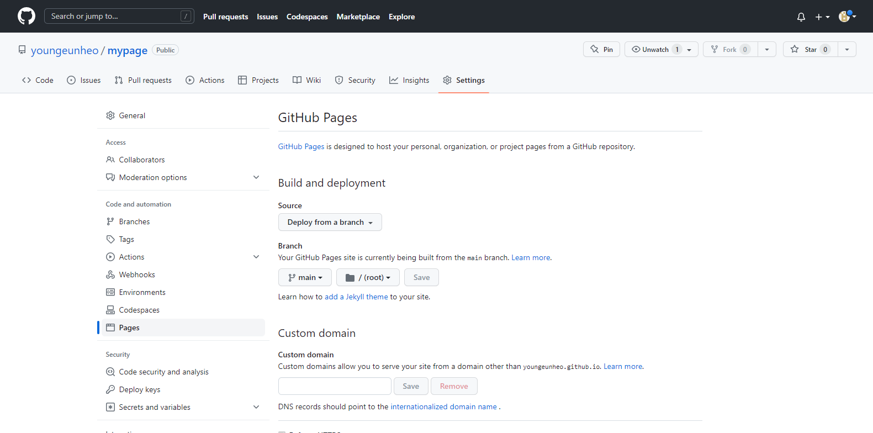Image resolution: width=873 pixels, height=433 pixels.
Task: Click the Search or jump to field
Action: (x=119, y=16)
